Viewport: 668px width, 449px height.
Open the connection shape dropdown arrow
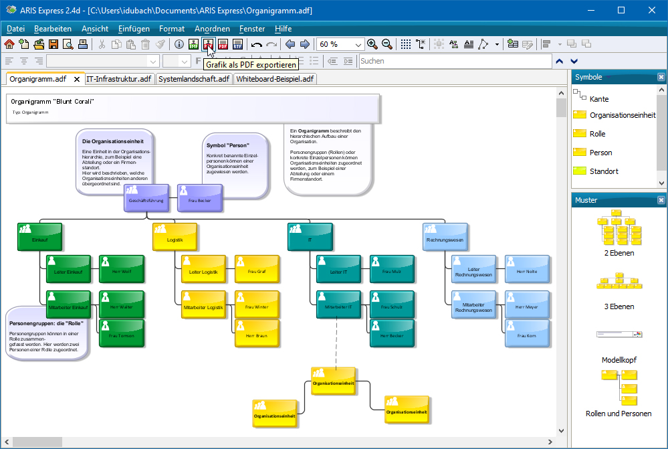[497, 44]
